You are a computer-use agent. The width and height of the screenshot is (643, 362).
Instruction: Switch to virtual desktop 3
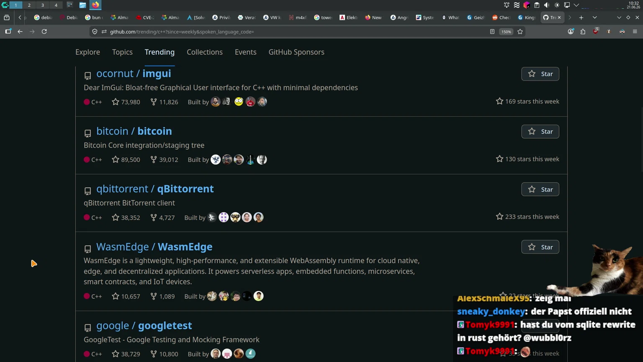(x=42, y=5)
